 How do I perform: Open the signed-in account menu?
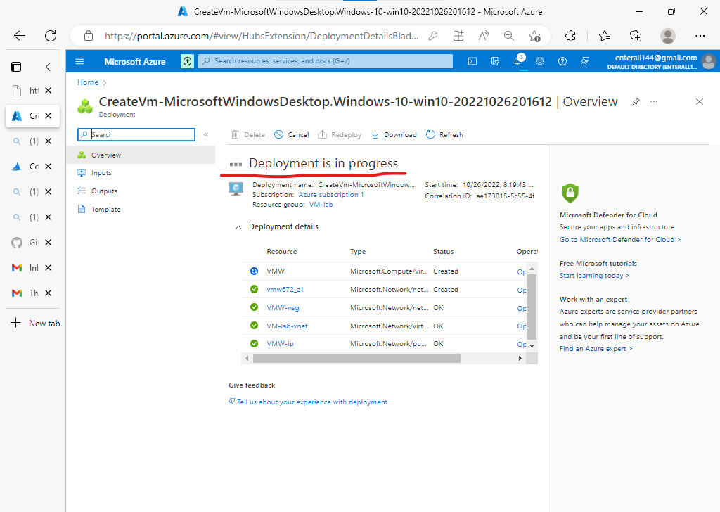pyautogui.click(x=709, y=61)
